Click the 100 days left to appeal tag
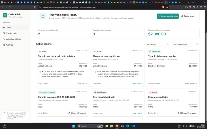This screenshot has width=207, height=129. 187,113
